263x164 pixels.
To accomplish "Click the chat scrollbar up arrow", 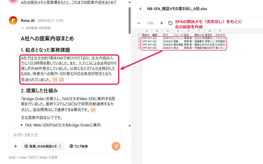I will pos(130,2).
